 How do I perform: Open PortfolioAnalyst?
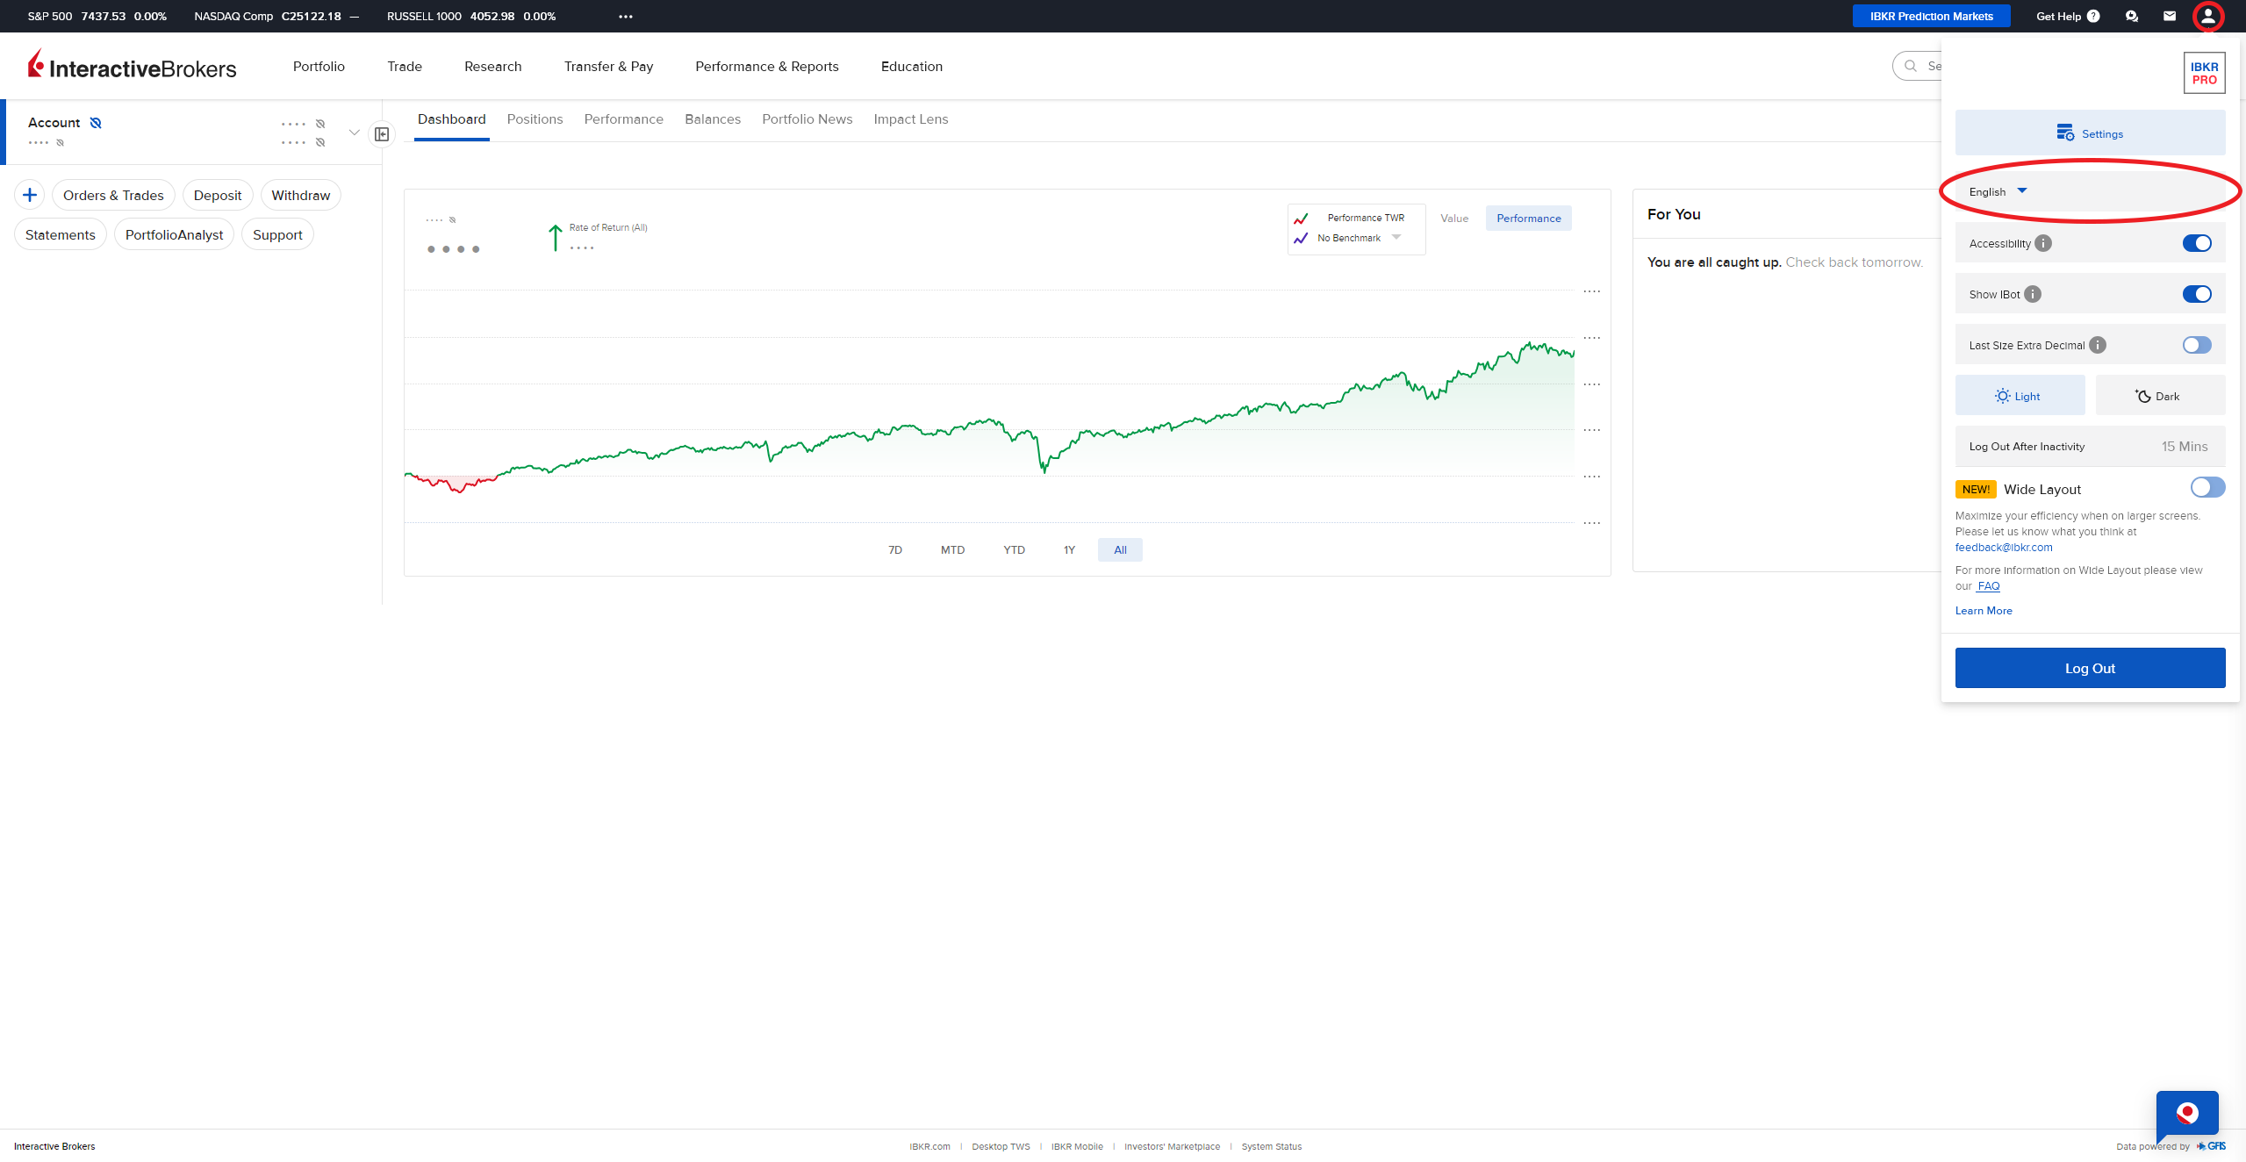(175, 234)
